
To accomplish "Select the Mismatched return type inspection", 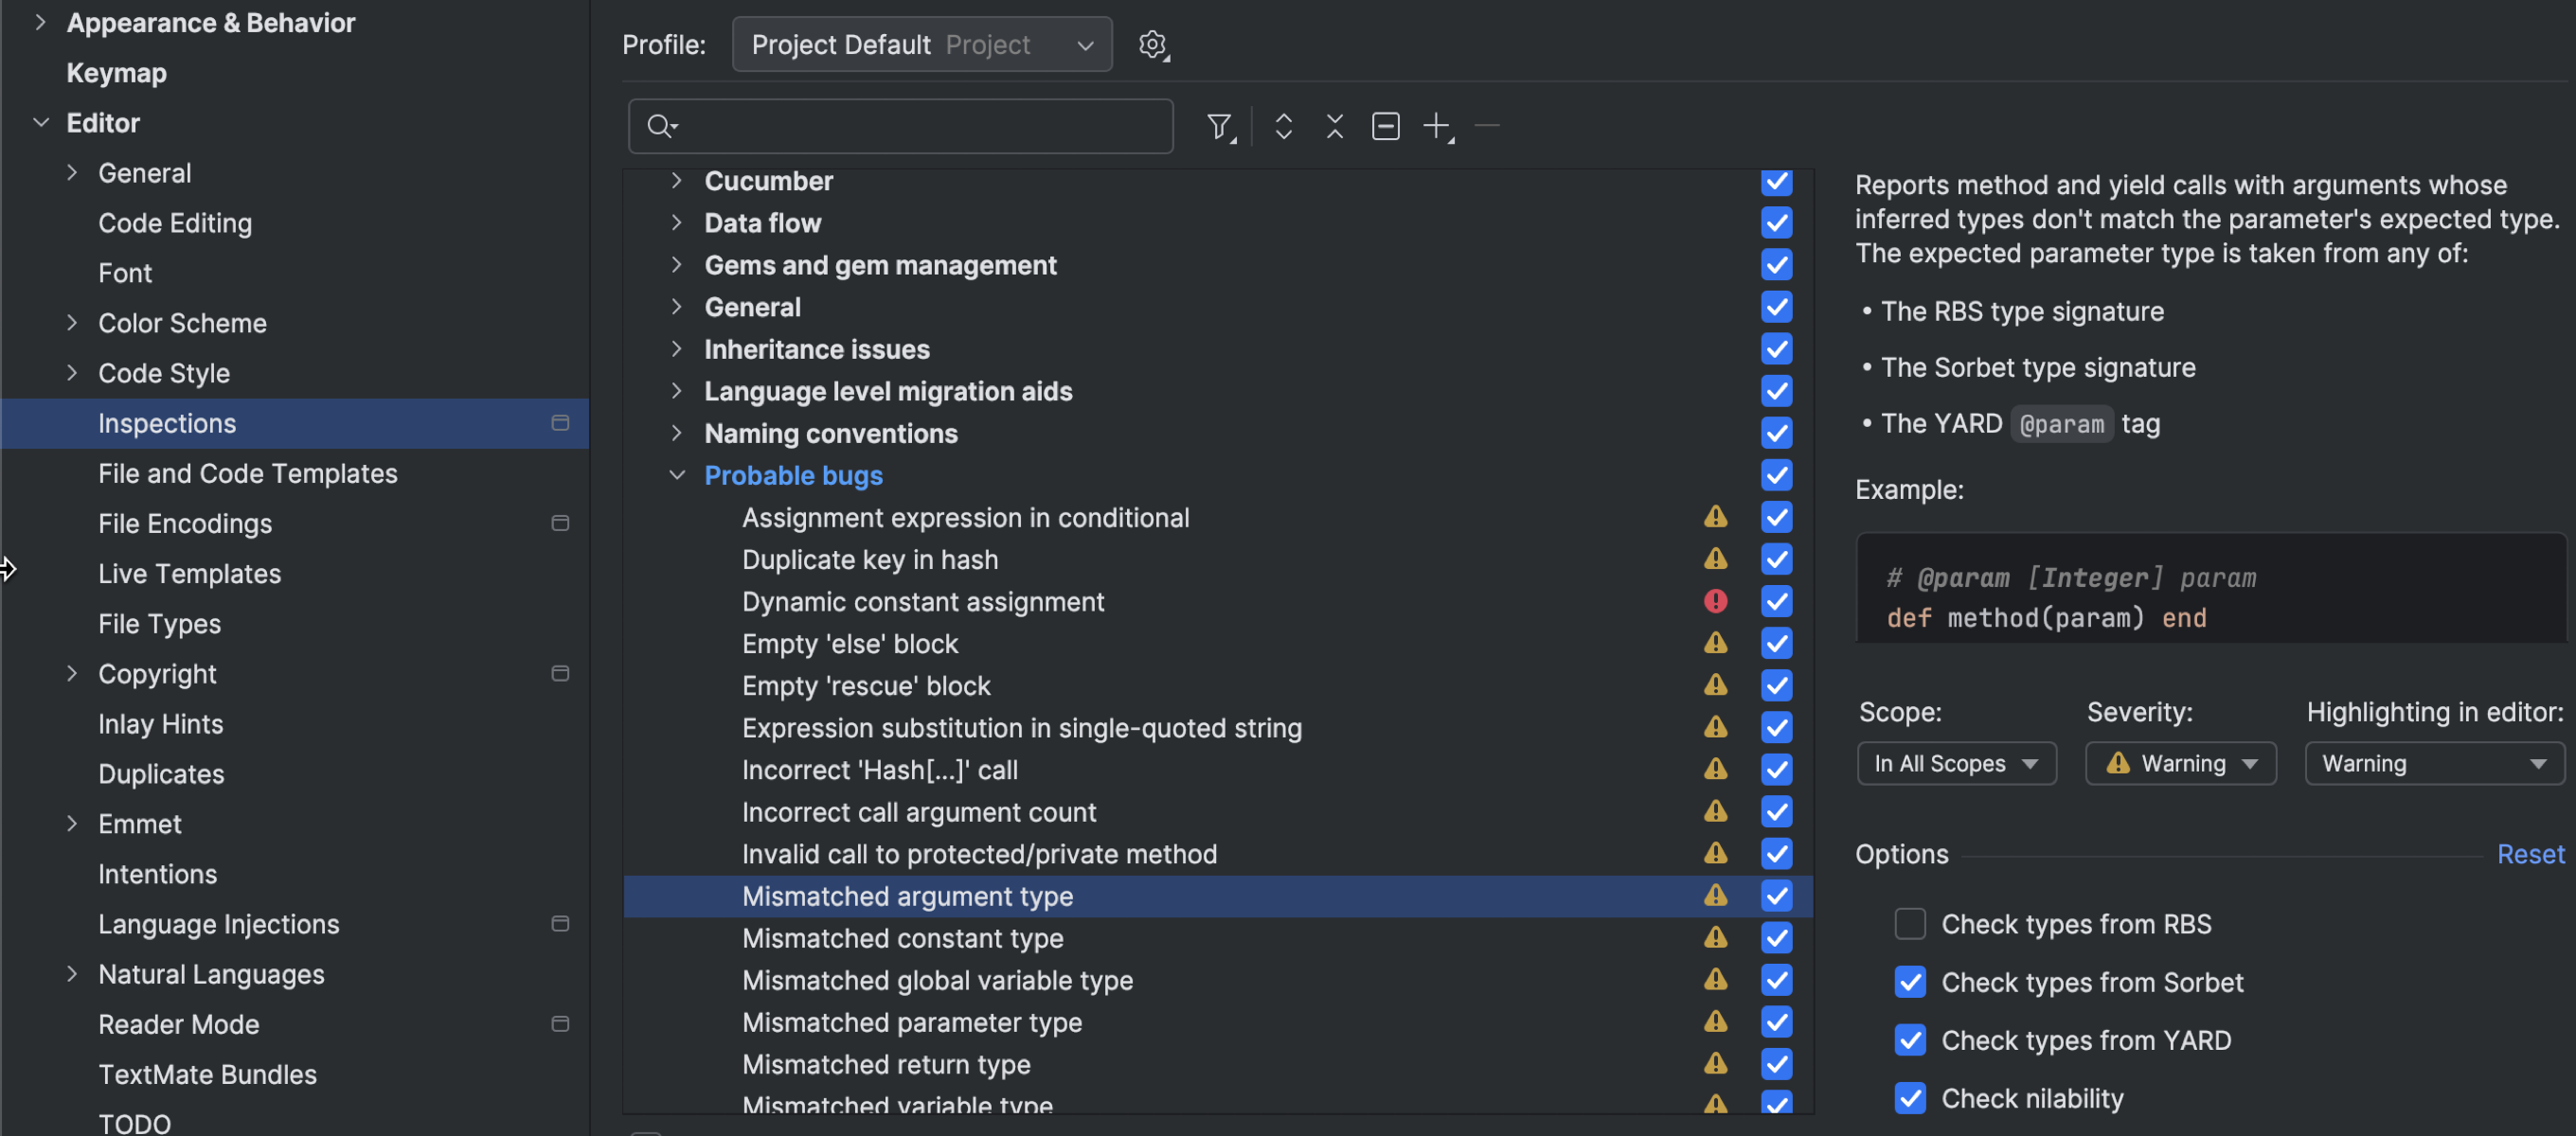I will click(x=885, y=1064).
